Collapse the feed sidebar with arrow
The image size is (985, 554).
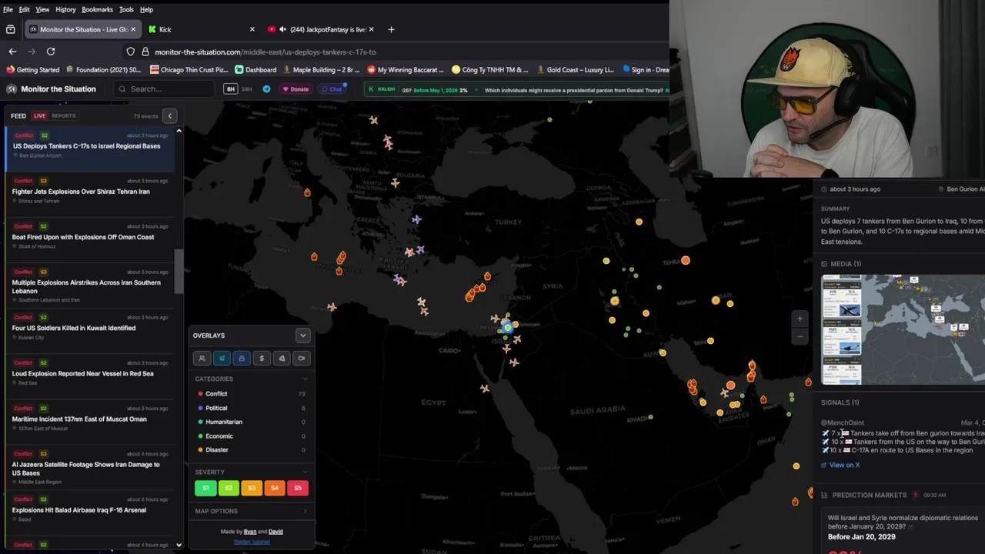coord(170,116)
